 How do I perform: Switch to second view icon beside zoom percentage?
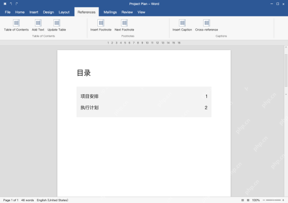pos(248,200)
